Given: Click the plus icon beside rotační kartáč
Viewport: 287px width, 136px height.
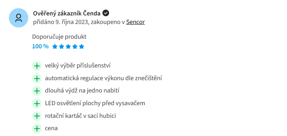Looking at the screenshot, I should (37, 116).
